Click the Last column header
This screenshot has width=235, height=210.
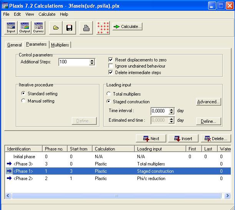(x=210, y=149)
